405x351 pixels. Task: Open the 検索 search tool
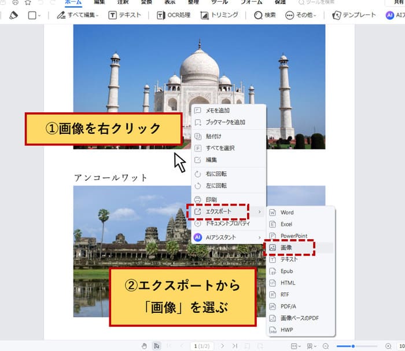click(x=265, y=15)
